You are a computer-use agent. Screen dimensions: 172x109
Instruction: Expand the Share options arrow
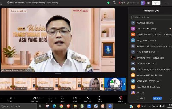(81, 98)
